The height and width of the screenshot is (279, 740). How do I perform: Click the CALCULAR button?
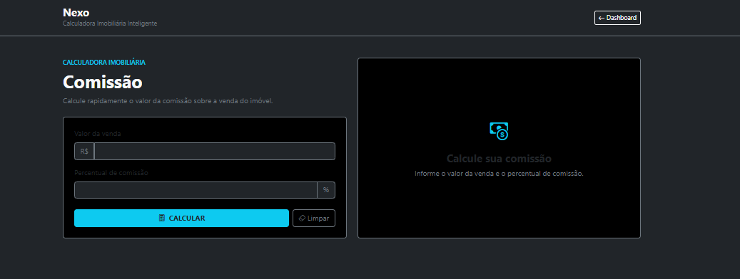[x=182, y=219]
